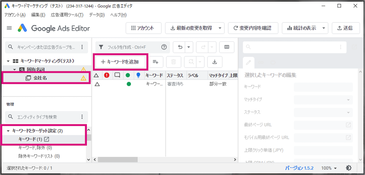365x175 pixels.
Task: Click the キーワードを追加 button
Action: (x=120, y=62)
